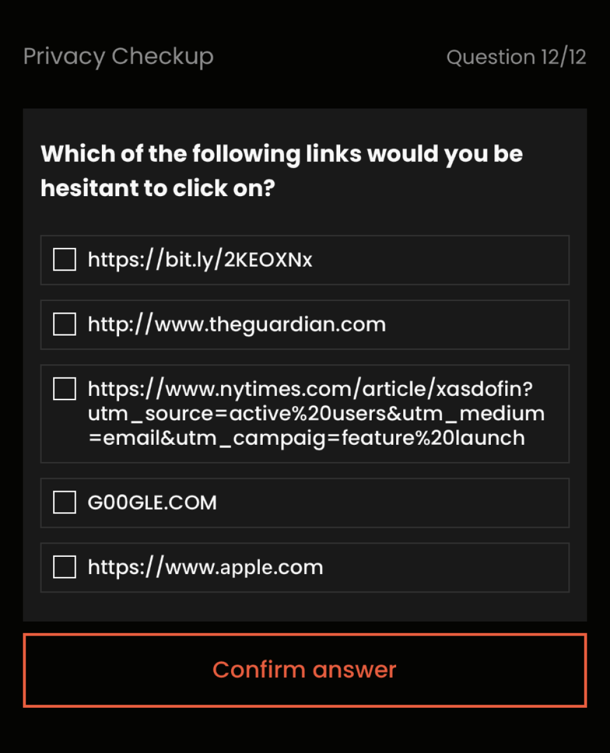
Task: Click the https://www.apple.com link text
Action: click(x=206, y=567)
